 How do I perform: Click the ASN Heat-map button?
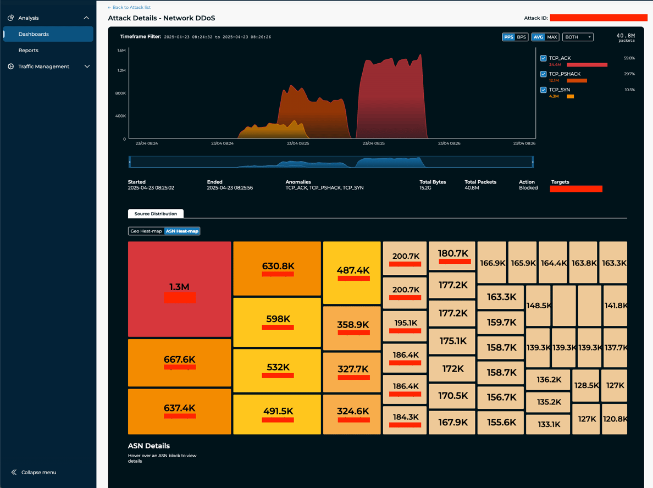tap(182, 231)
